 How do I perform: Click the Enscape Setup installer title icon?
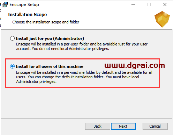(x=5, y=5)
